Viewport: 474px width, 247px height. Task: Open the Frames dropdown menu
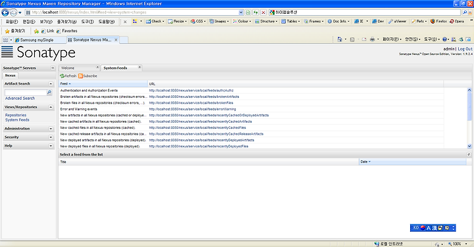tap(314, 22)
